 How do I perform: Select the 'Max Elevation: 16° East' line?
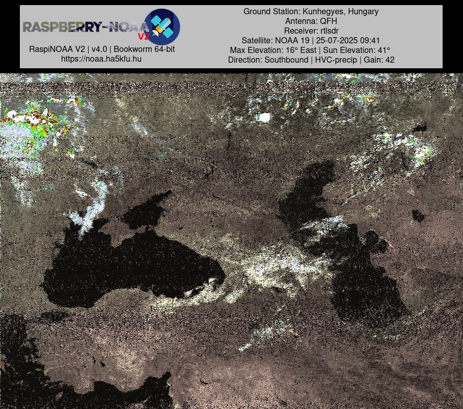pos(310,50)
